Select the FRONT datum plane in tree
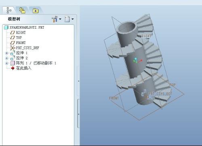202x146 pixels. pyautogui.click(x=21, y=43)
